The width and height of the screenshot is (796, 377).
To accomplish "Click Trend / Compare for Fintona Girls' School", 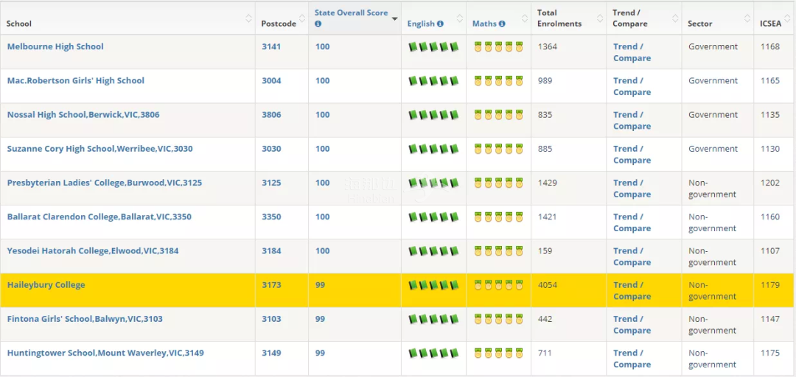I will coord(632,324).
